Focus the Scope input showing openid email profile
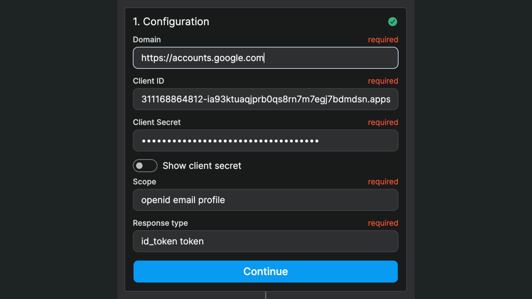 [x=265, y=200]
